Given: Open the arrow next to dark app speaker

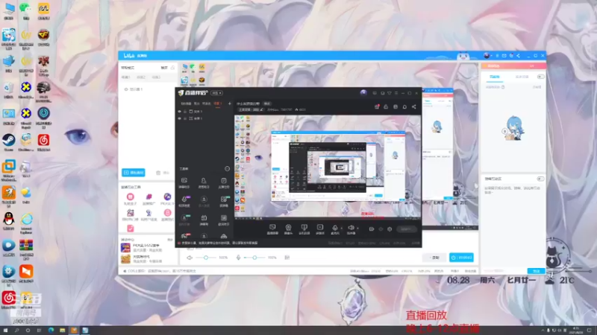Looking at the screenshot, I should (357, 229).
